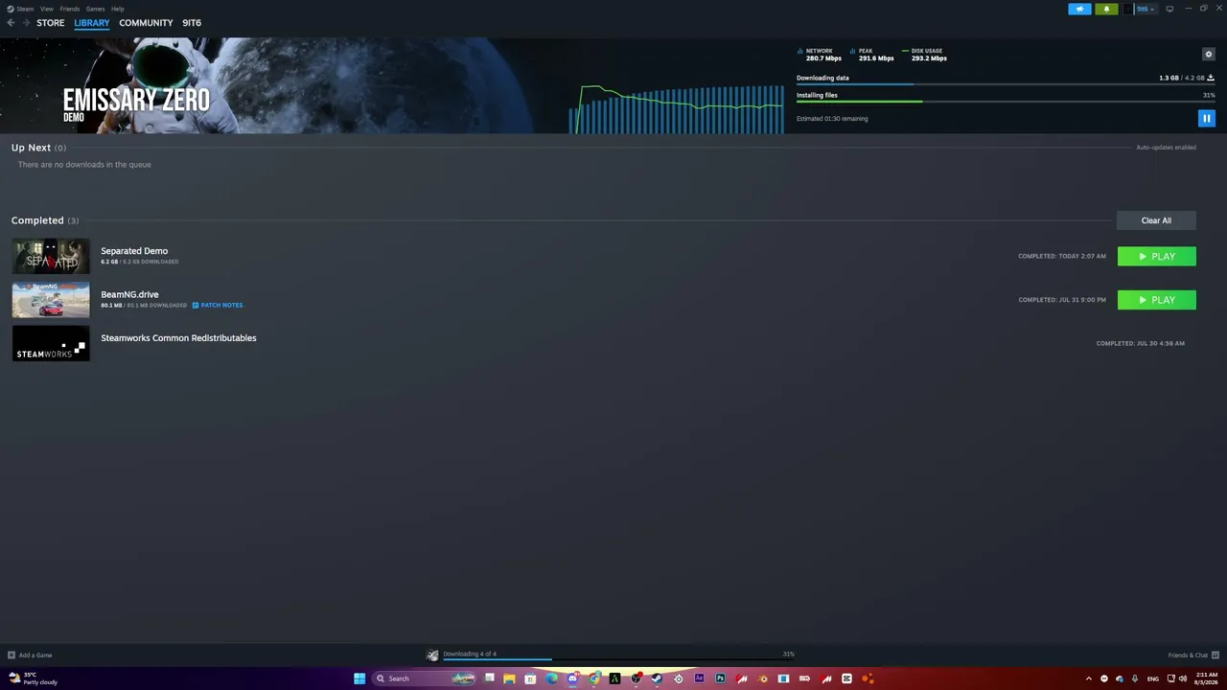This screenshot has width=1227, height=690.
Task: Open the green notifications bell
Action: (1106, 9)
